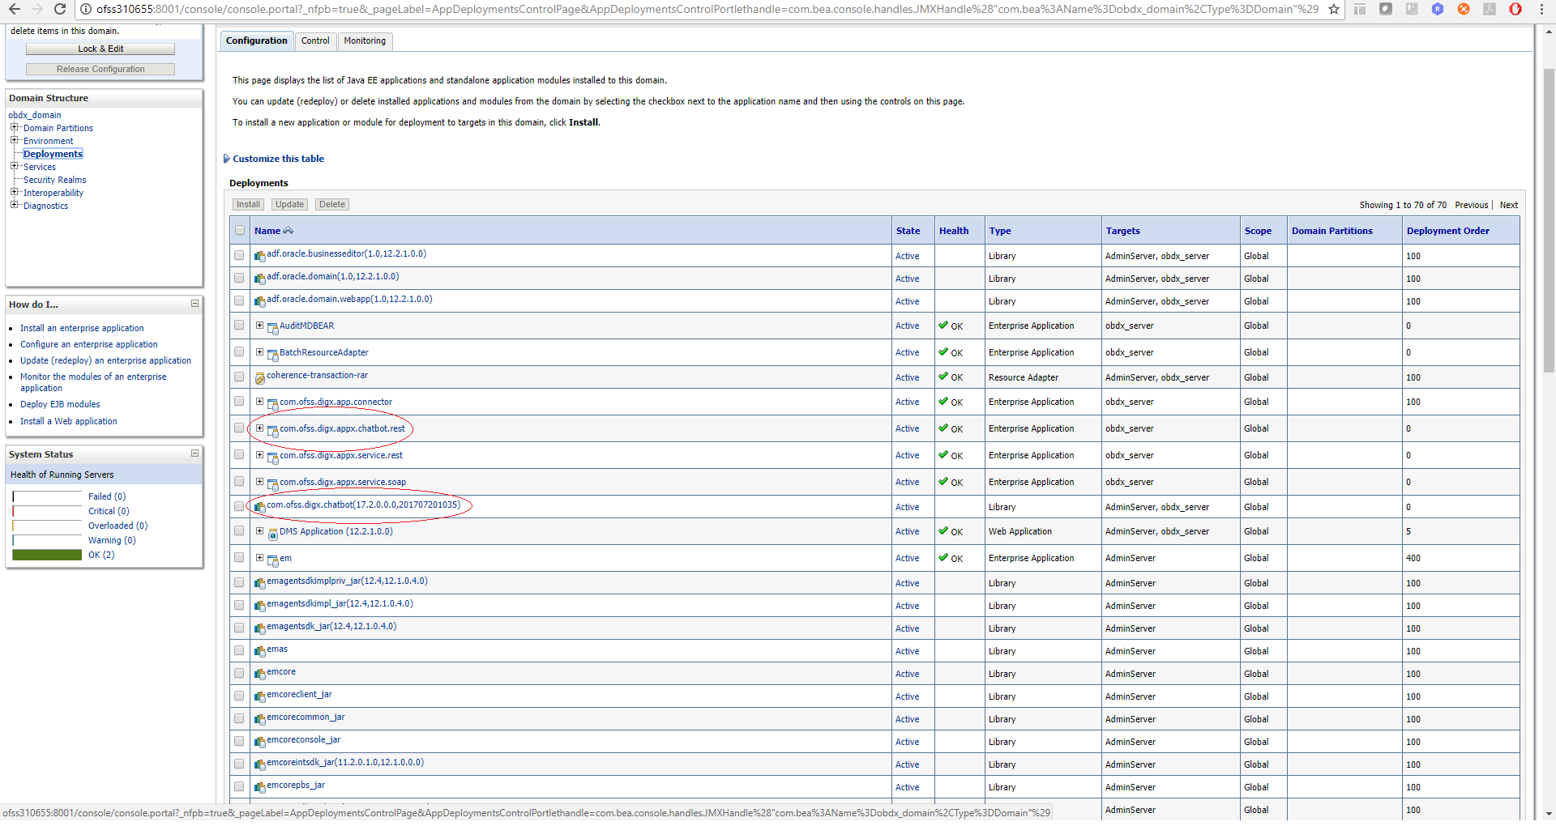Viewport: 1556px width, 826px height.
Task: Expand the com.ofss.digx.appx.service.rest row
Action: tap(259, 454)
